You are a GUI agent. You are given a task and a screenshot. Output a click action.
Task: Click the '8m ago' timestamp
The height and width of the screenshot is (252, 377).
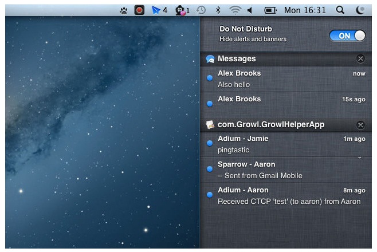click(x=354, y=191)
